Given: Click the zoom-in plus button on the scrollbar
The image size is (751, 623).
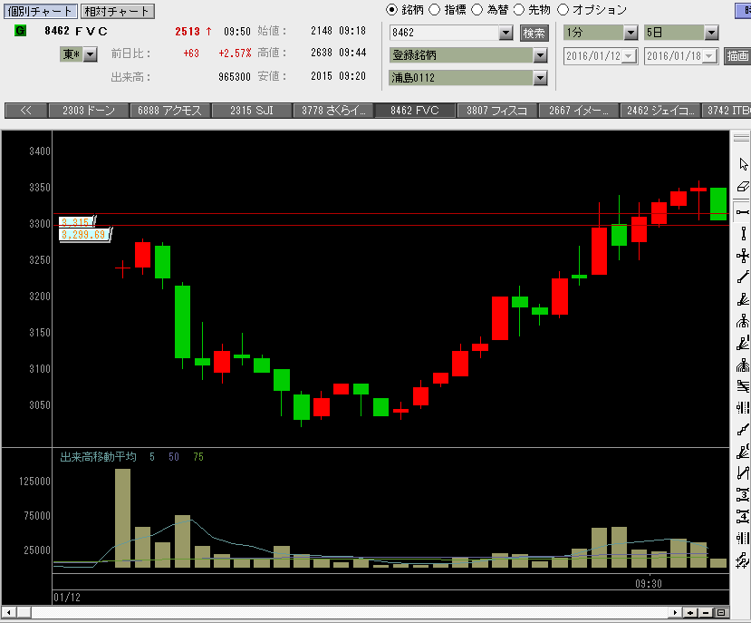Looking at the screenshot, I should point(690,612).
